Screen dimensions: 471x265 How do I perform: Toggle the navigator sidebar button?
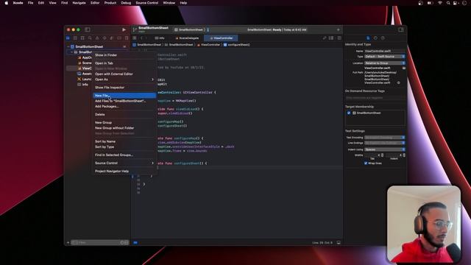point(88,29)
